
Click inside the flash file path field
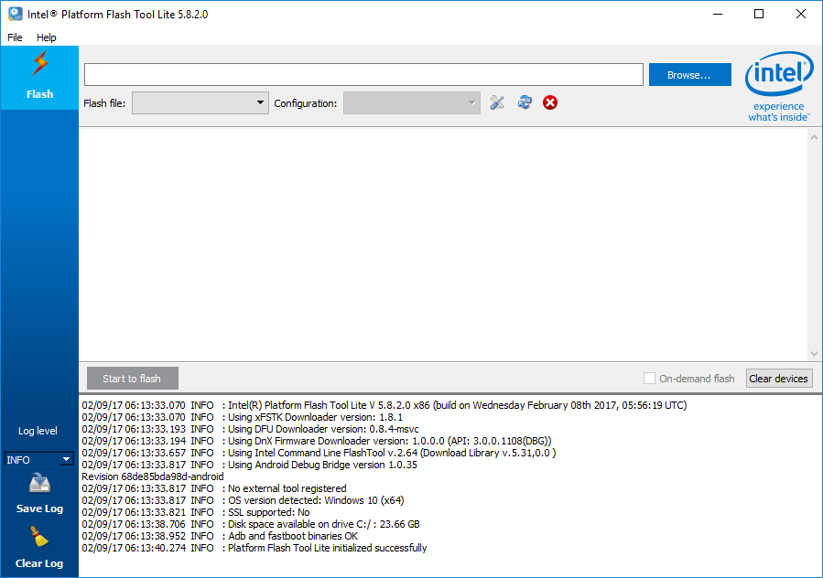(x=363, y=74)
